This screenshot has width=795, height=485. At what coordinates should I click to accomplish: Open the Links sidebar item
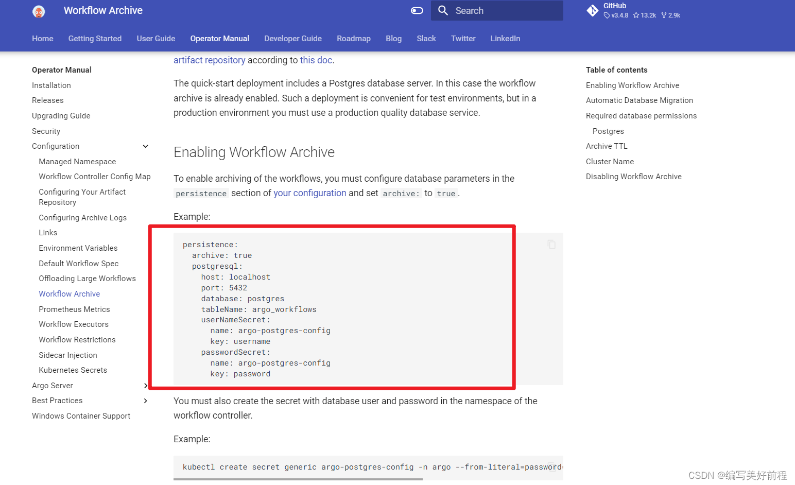tap(48, 233)
